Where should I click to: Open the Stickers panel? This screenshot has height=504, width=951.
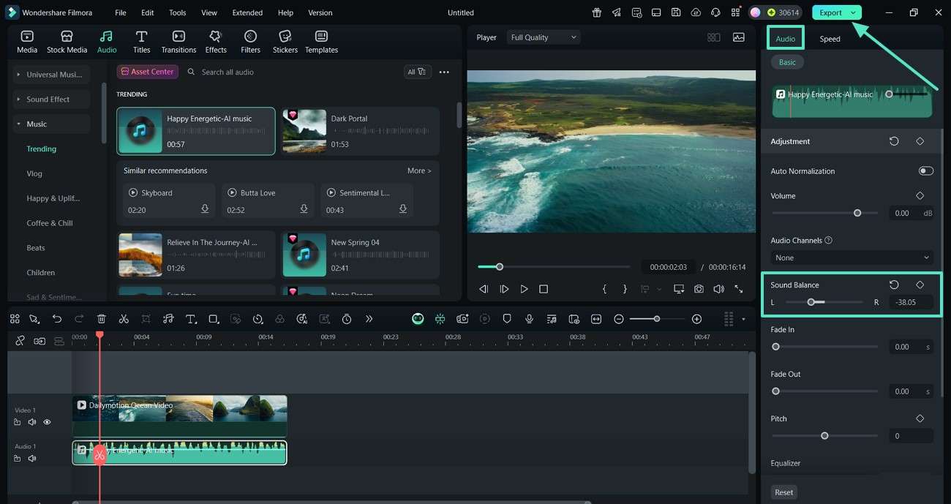pos(285,42)
